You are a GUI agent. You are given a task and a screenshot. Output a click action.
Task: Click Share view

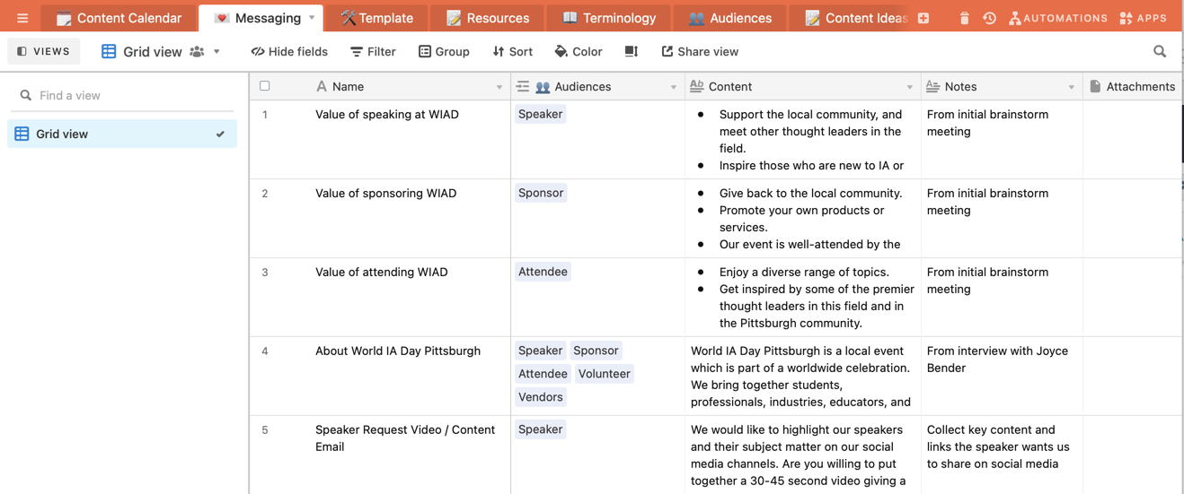[700, 52]
